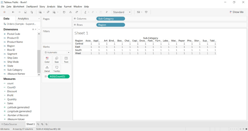The width and height of the screenshot is (248, 131).
Task: Click the Redo forward arrow
Action: (19, 12)
